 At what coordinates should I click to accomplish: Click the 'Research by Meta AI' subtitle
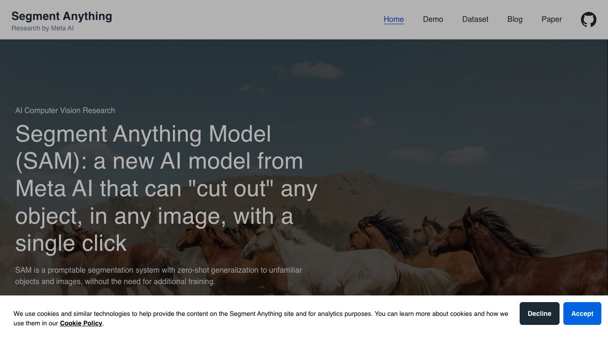click(42, 28)
